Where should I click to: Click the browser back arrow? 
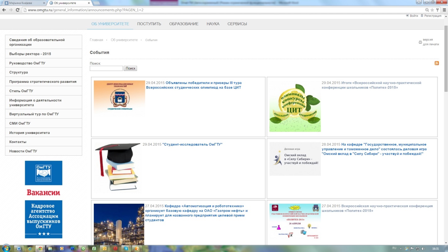(4, 10)
